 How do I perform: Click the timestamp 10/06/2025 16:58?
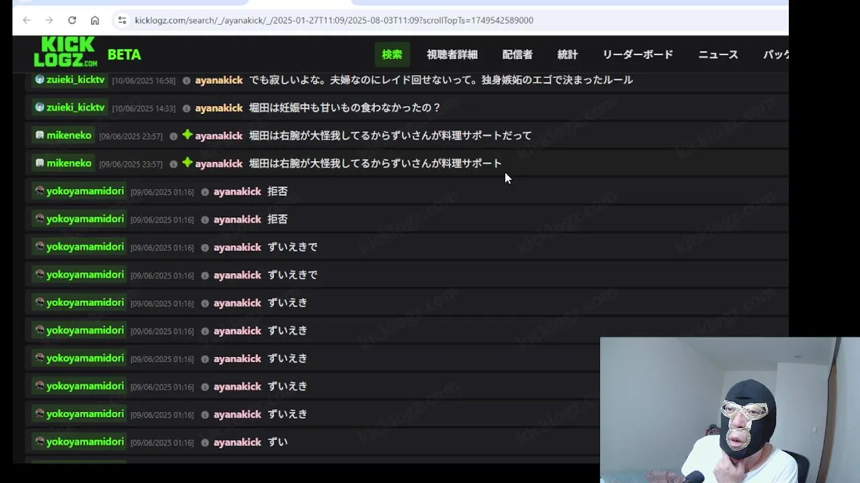144,80
